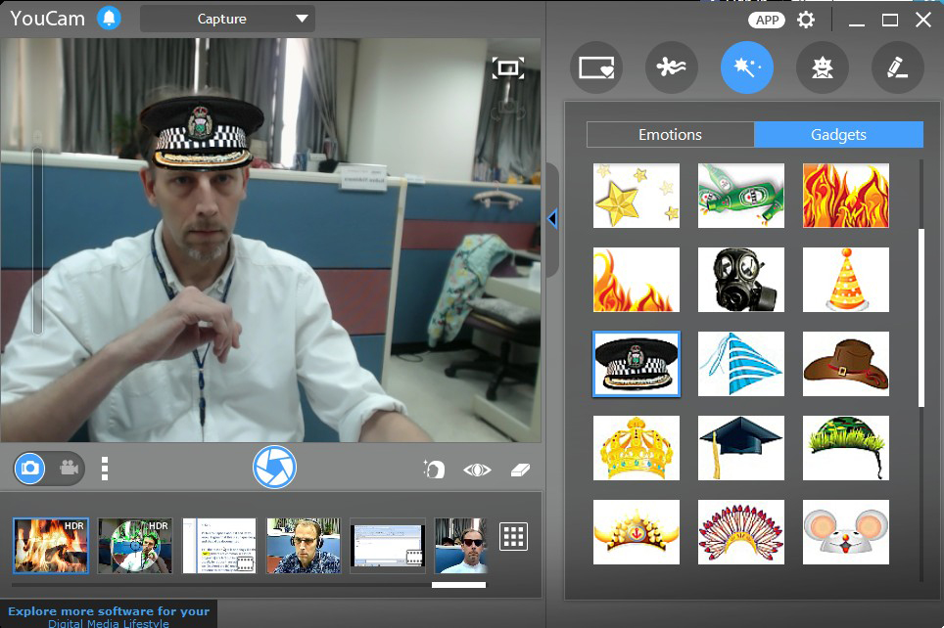This screenshot has height=628, width=944.
Task: Switch to video recording mode
Action: (67, 468)
